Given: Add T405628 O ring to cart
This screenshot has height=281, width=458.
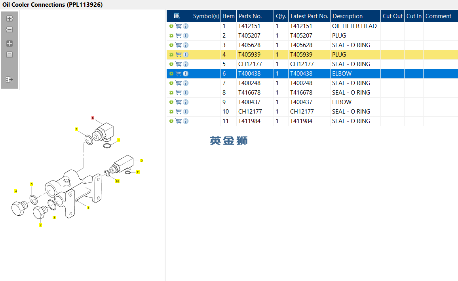Looking at the screenshot, I should [x=179, y=45].
